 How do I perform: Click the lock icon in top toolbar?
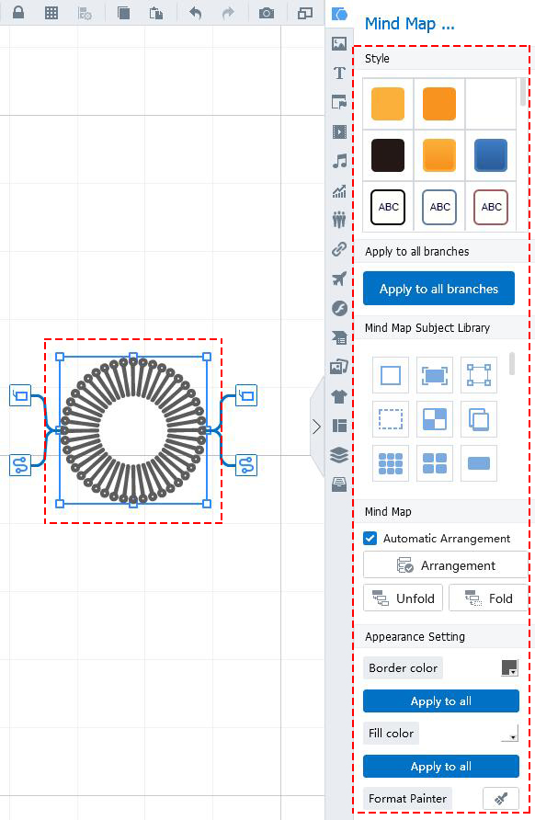click(18, 13)
